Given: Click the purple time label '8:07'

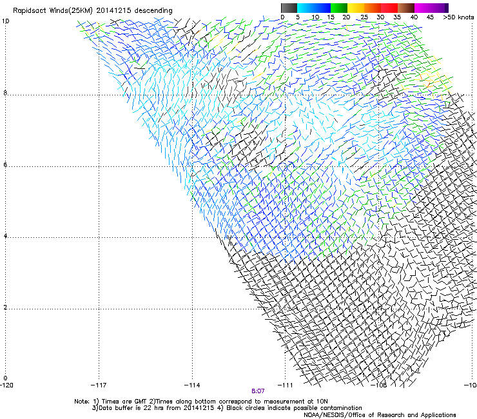Looking at the screenshot, I should [x=258, y=391].
